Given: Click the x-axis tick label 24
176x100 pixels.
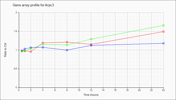Looking at the screenshot, I should [x=163, y=90].
